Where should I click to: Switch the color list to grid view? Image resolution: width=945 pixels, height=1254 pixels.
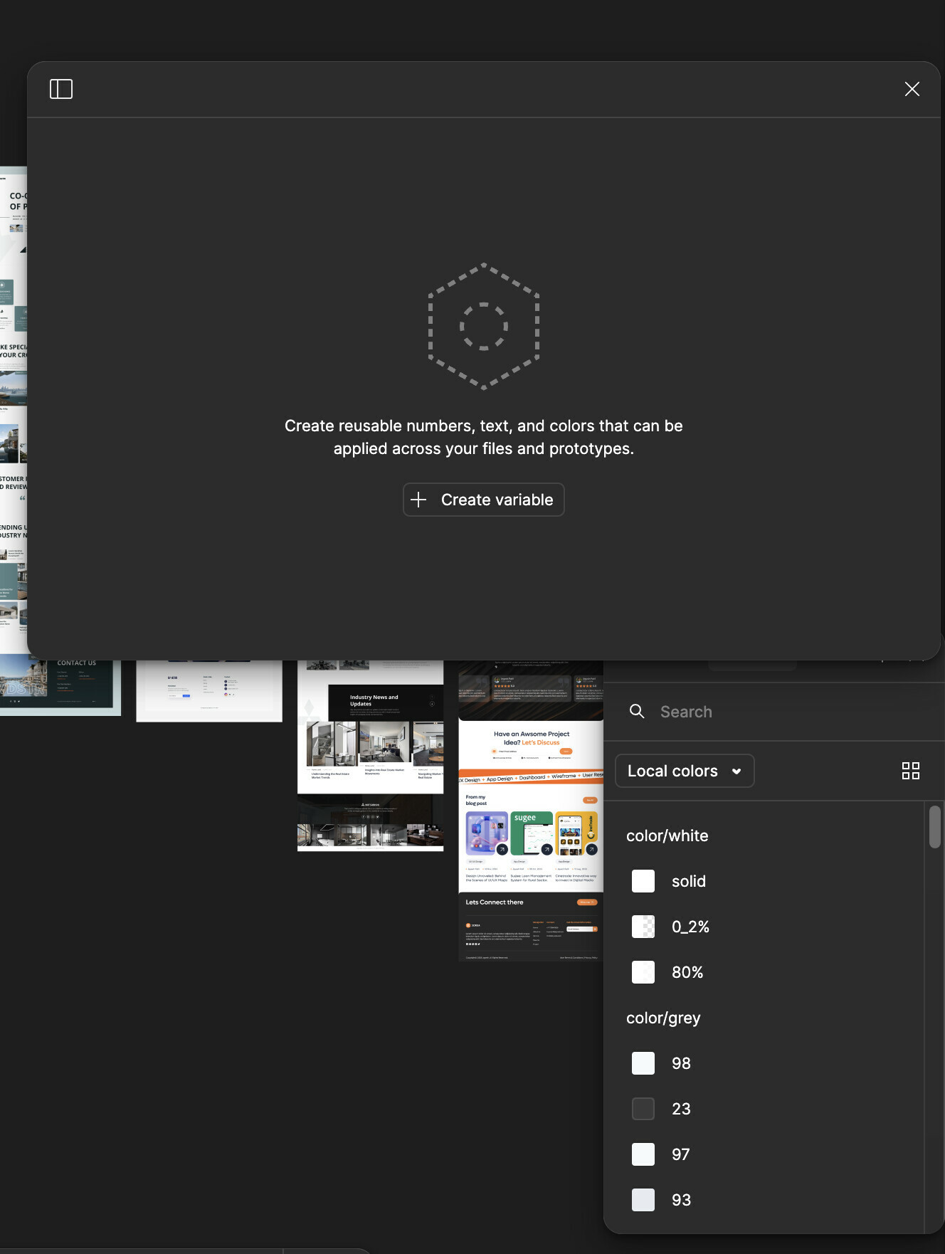coord(910,771)
